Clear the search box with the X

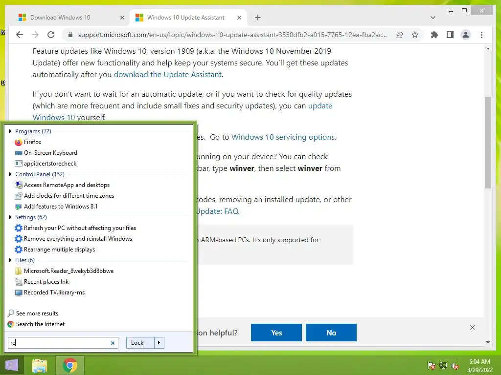pyautogui.click(x=113, y=343)
